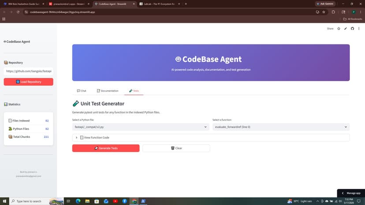Open YouTube from the taskbar

(115, 201)
